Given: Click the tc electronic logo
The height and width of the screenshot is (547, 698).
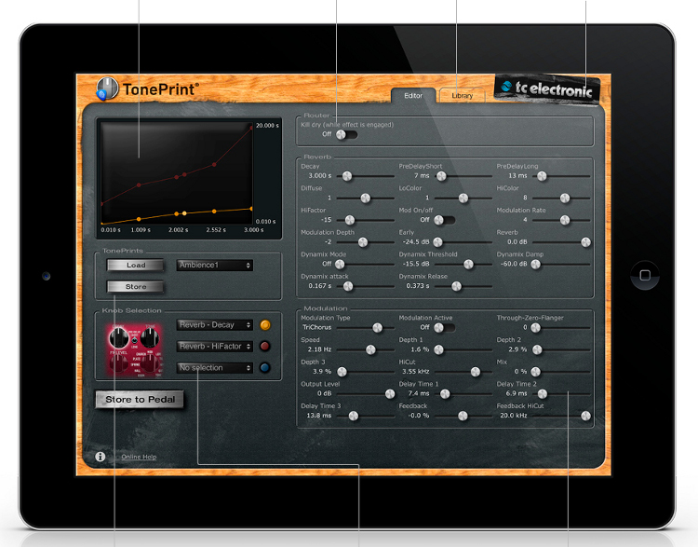Looking at the screenshot, I should click(x=547, y=89).
